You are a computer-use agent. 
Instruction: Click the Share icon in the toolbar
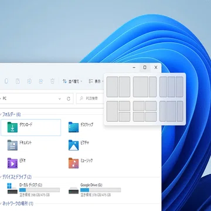[x=41, y=81]
